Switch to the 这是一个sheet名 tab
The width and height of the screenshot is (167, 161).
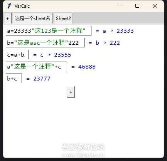[32, 18]
